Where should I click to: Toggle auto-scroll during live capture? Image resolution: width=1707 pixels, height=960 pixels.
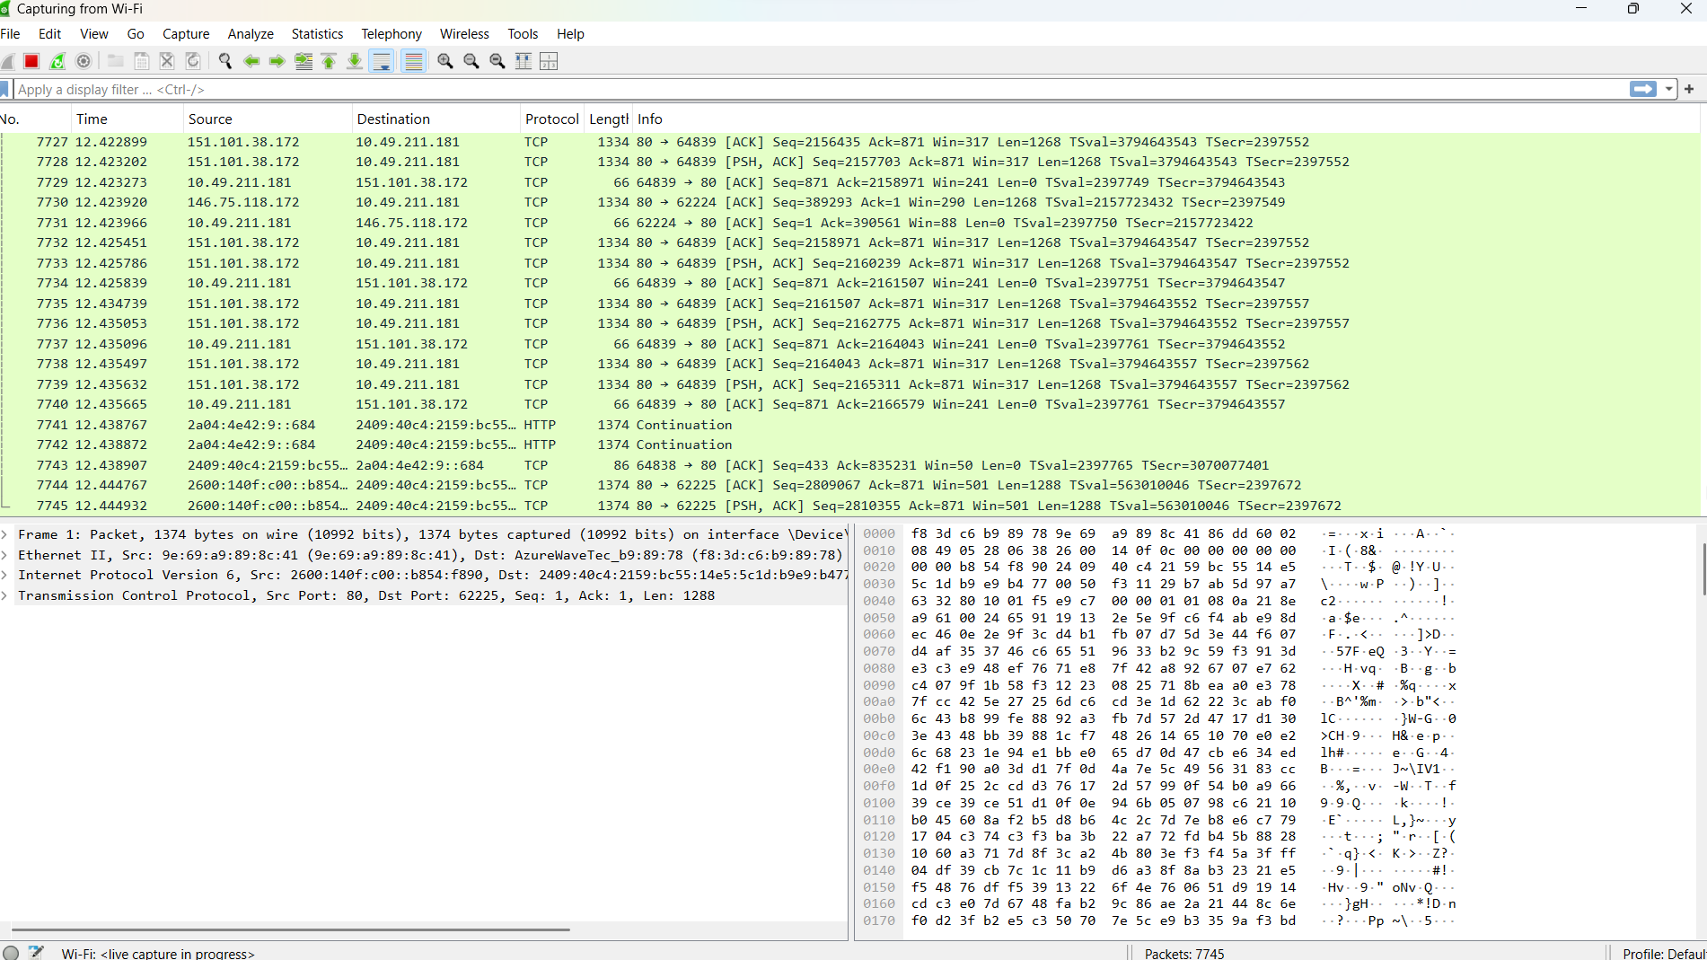[382, 61]
